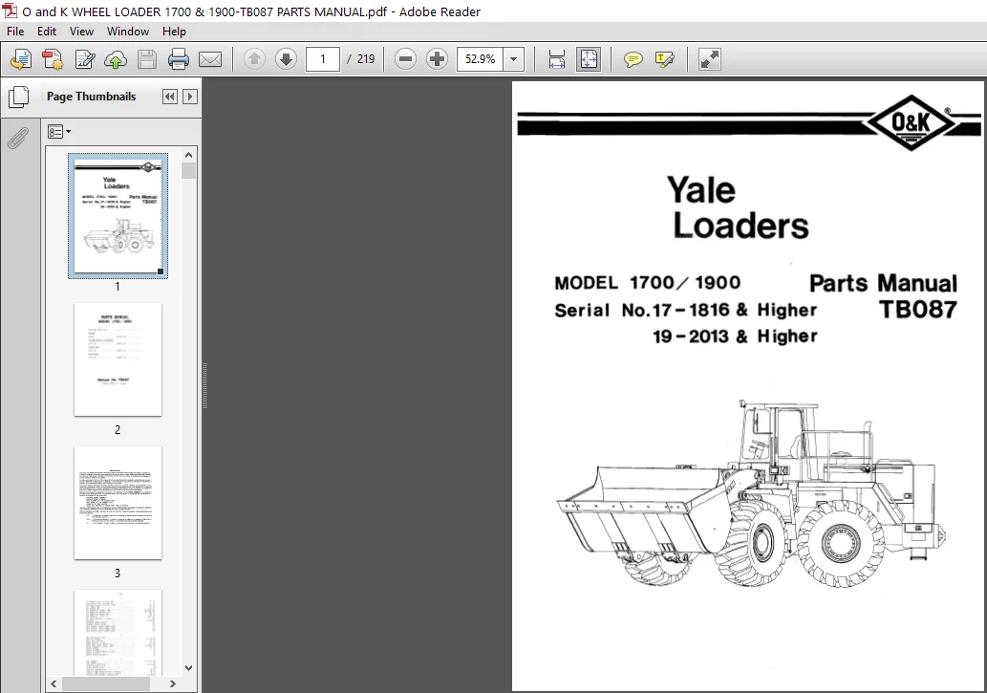Select page 3 thumbnail
Image resolution: width=987 pixels, height=693 pixels.
(118, 503)
